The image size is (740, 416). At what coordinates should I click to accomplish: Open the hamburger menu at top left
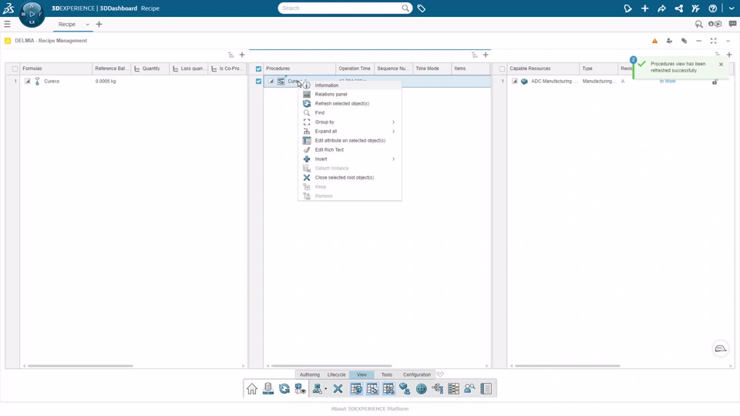(x=7, y=24)
